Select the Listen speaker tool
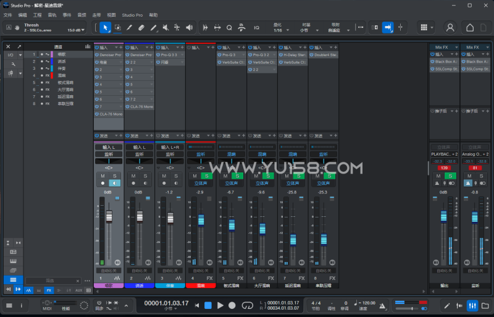Viewport: 494px width, 317px height. point(189,28)
